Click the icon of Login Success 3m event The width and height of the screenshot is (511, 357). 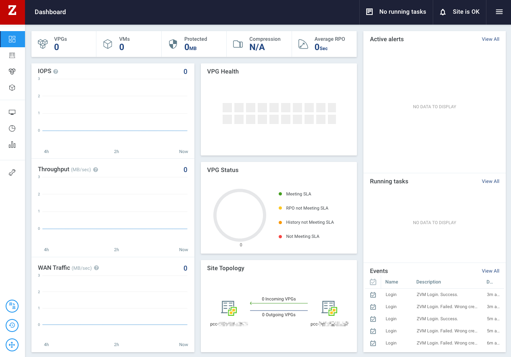click(x=373, y=295)
